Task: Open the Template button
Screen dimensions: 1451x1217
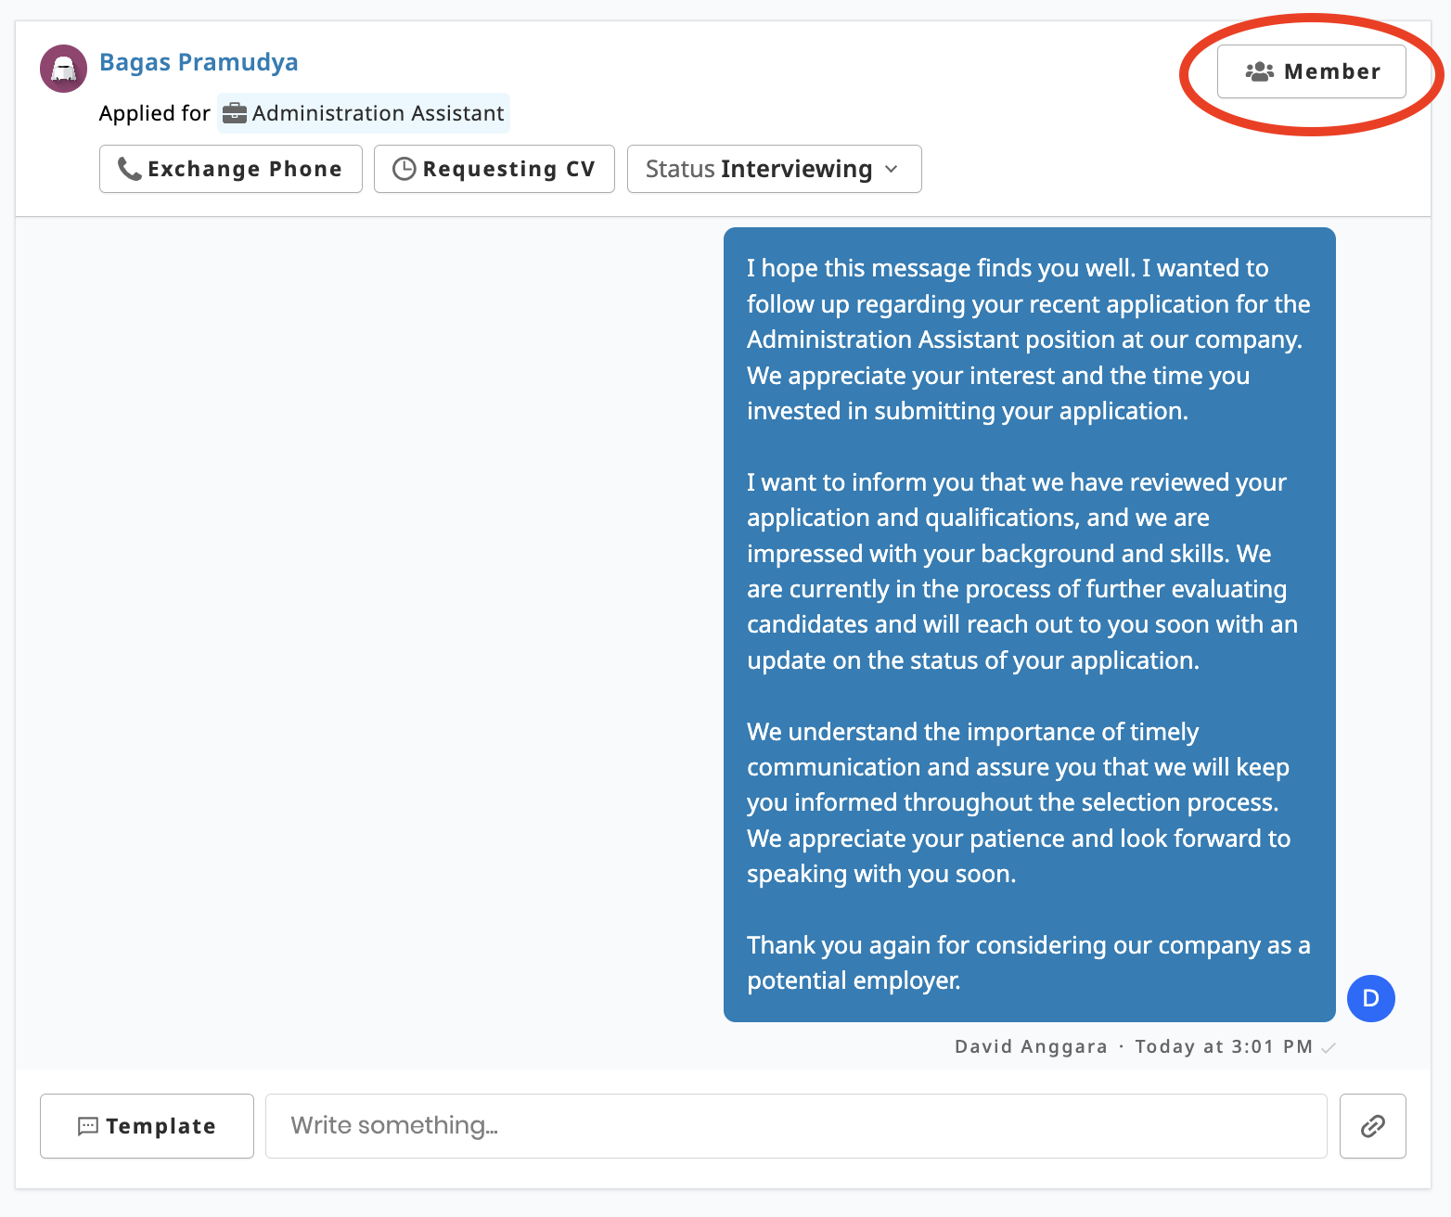Action: (147, 1126)
